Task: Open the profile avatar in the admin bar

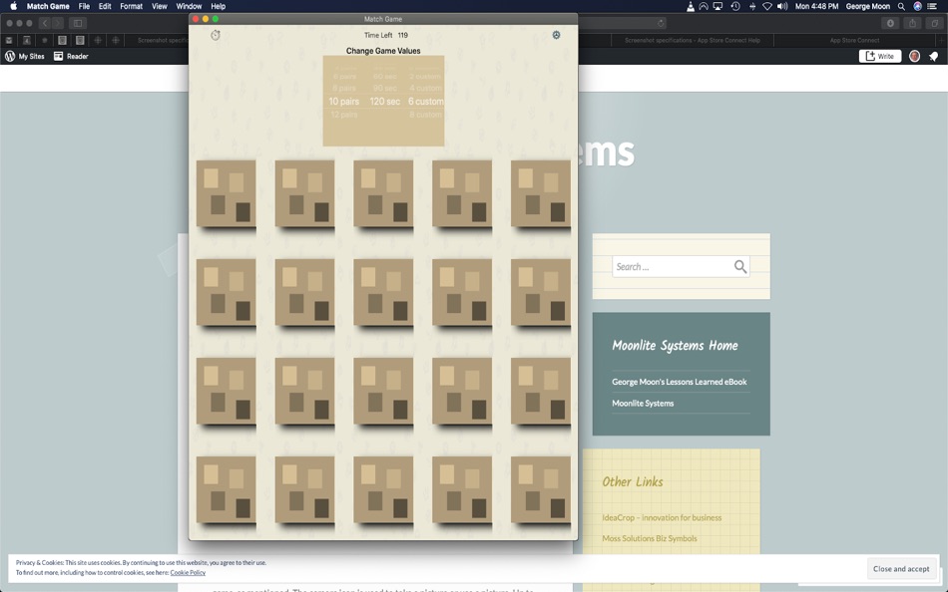Action: click(914, 56)
